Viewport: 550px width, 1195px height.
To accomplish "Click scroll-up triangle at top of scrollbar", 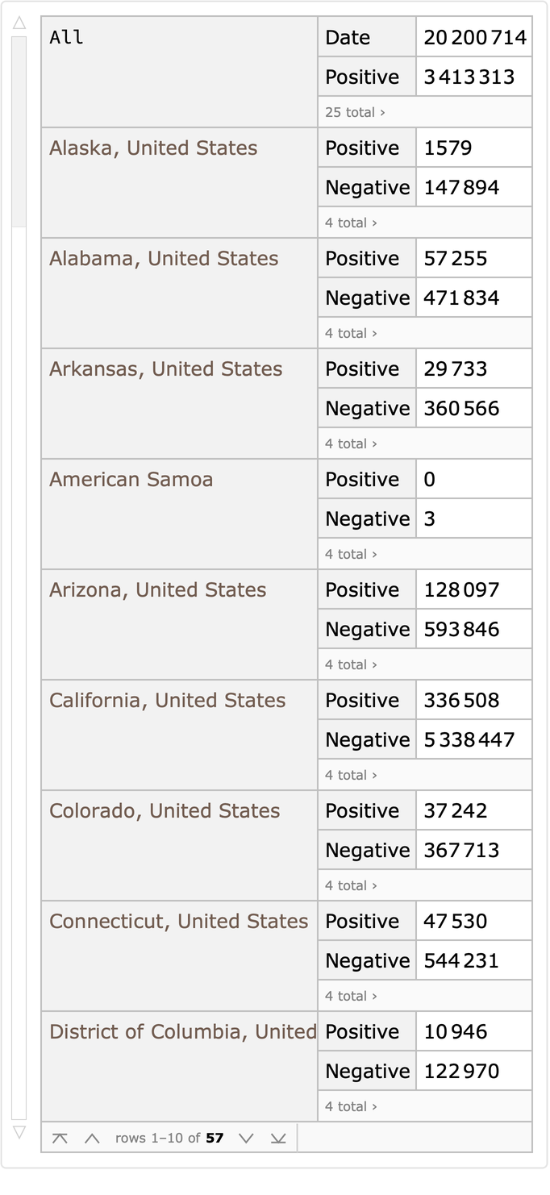I will pos(19,23).
